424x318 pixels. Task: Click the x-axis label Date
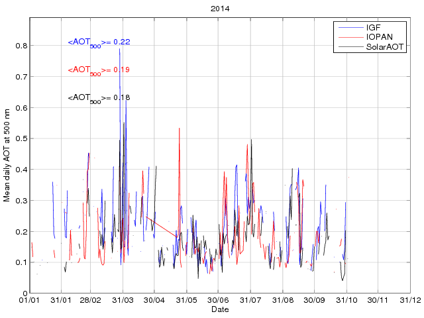pos(219,309)
